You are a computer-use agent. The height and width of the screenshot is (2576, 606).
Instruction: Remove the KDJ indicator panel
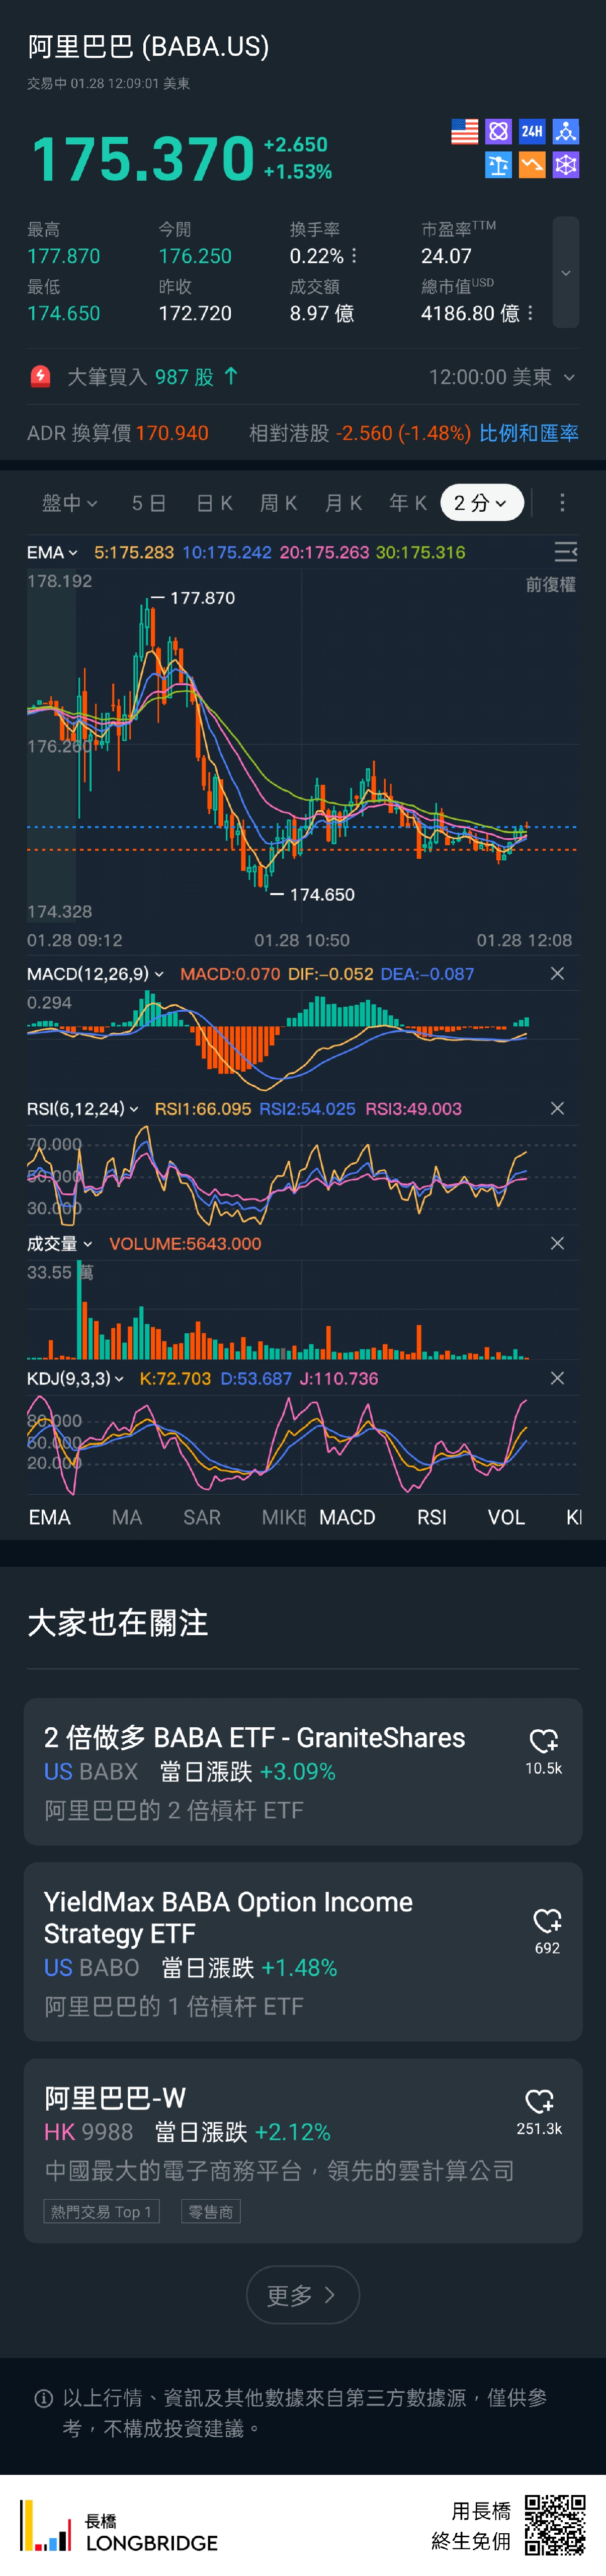(x=557, y=1378)
